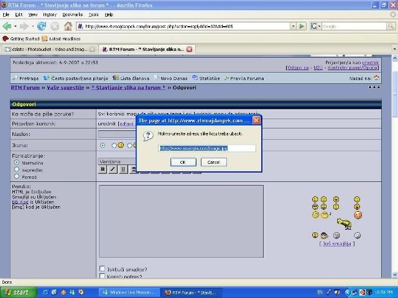This screenshot has height=298, width=398.
Task: Click the Google search box
Action: coord(354,26)
